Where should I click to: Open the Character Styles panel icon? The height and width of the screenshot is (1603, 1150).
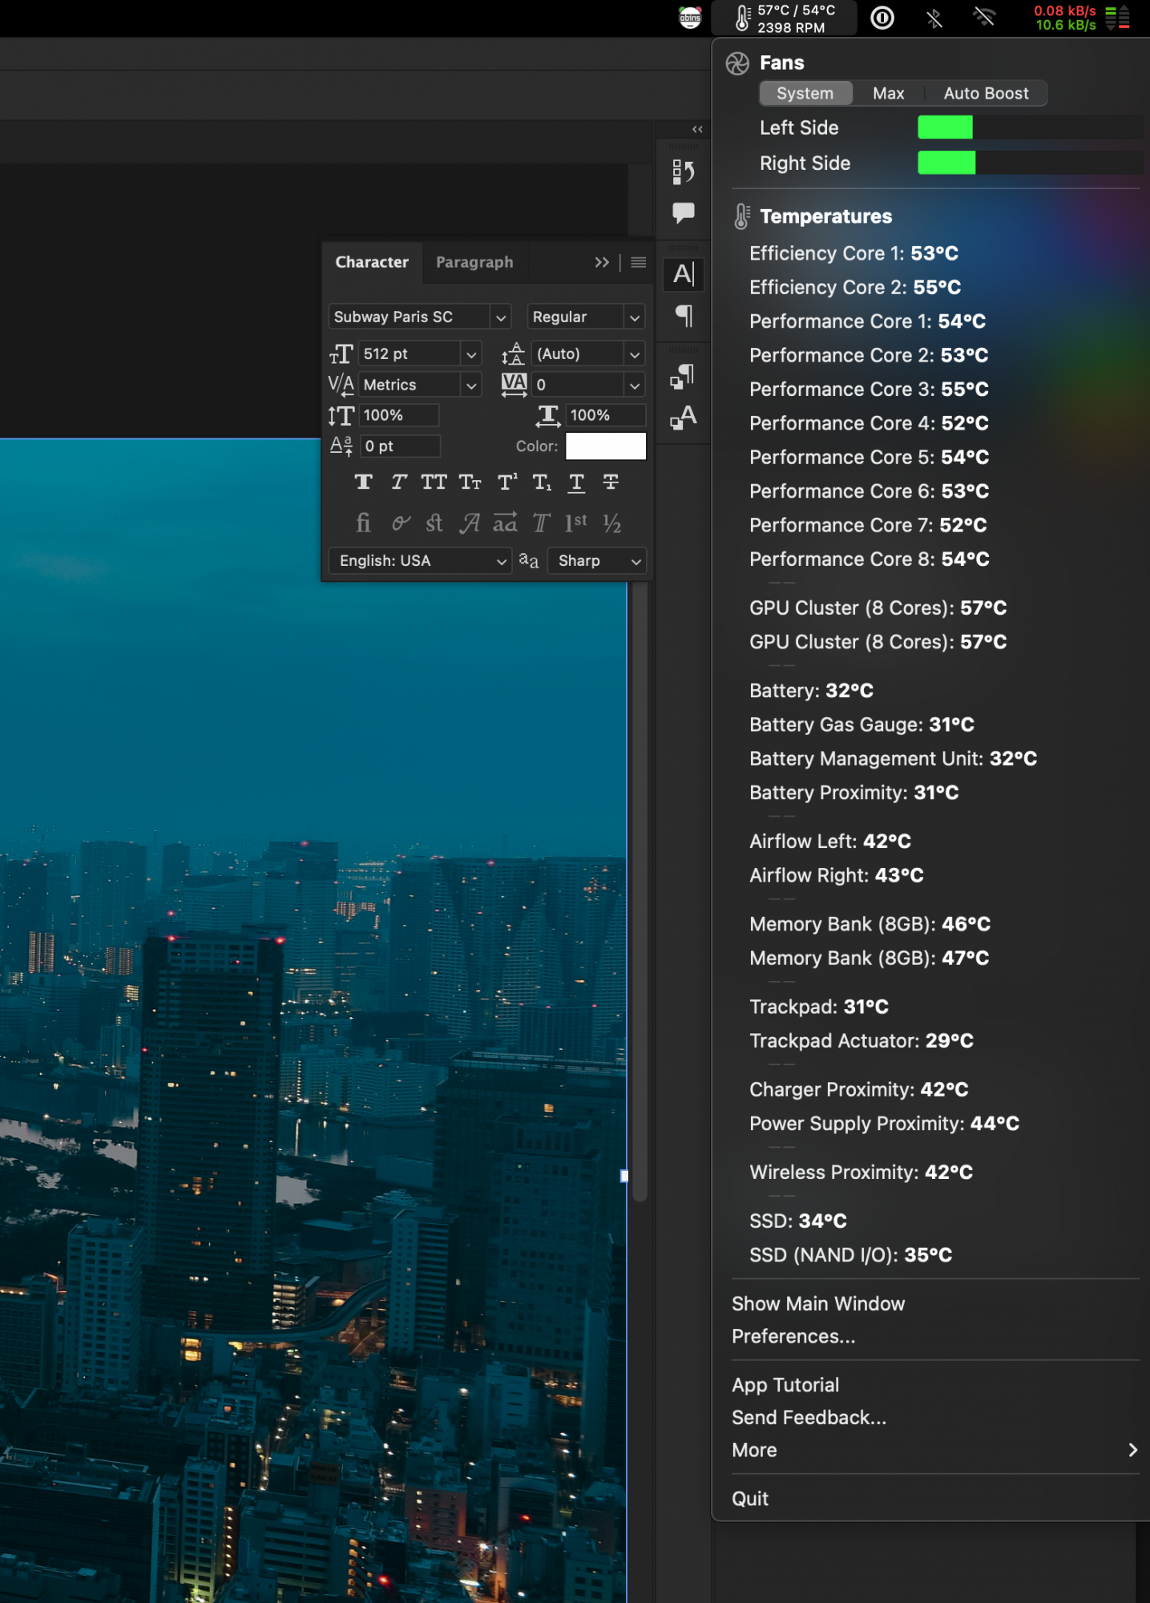[x=683, y=418]
